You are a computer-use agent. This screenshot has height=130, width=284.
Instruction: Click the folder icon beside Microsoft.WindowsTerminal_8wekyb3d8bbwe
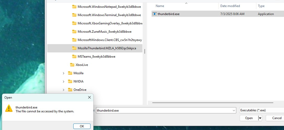tap(74, 15)
